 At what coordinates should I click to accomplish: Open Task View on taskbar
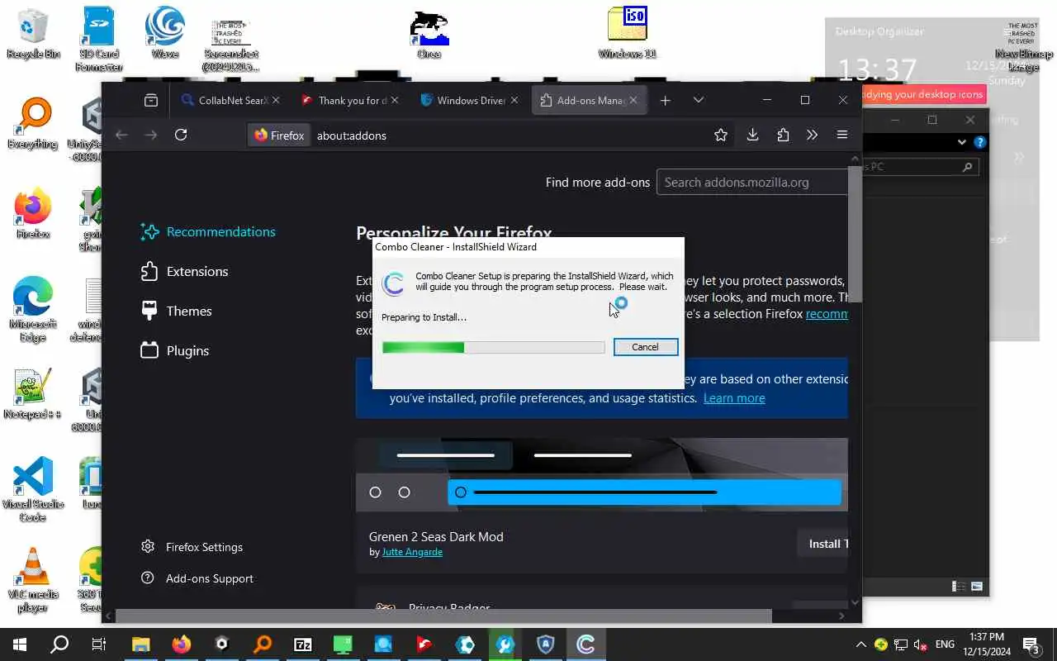tap(99, 644)
